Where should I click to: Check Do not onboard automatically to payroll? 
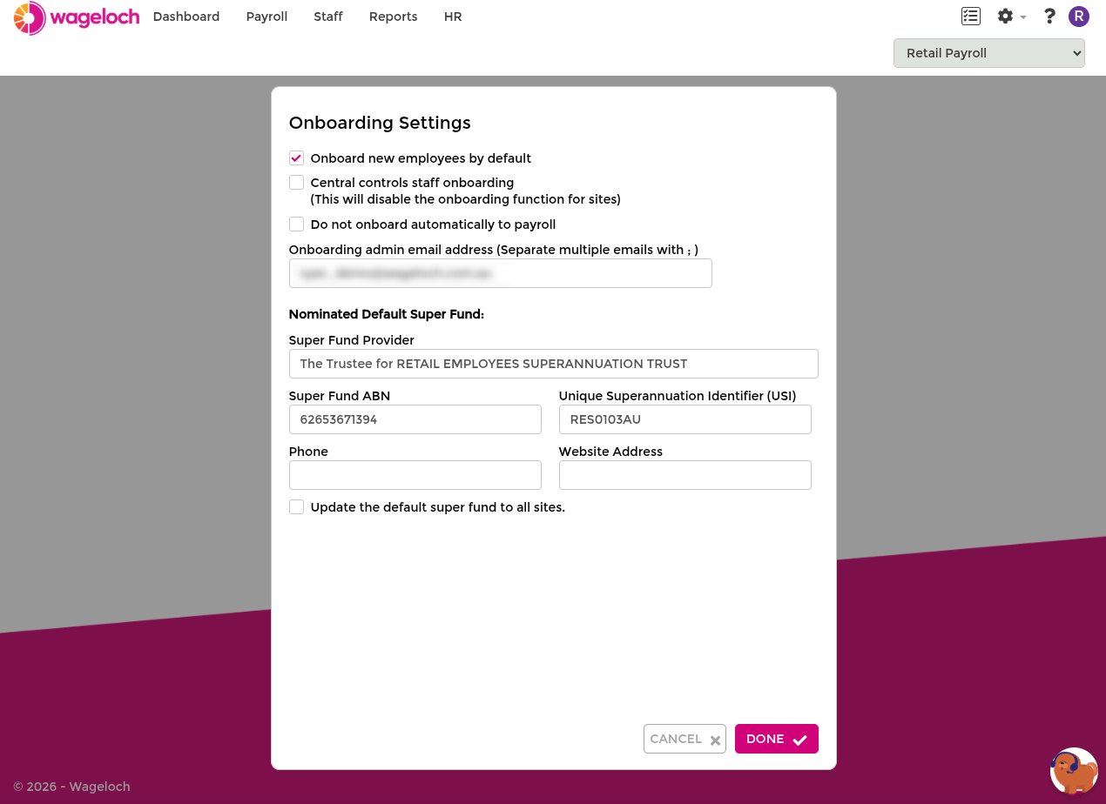pos(297,224)
